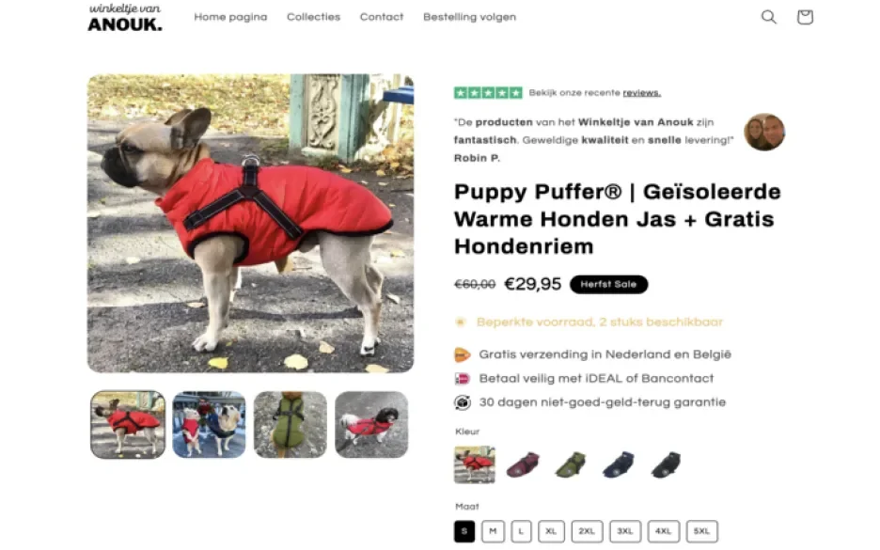Select size M option
Viewport: 880px width, 550px height.
coord(493,531)
